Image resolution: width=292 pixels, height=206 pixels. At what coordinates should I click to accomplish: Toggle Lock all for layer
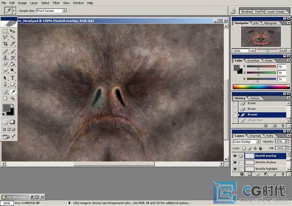(261, 148)
